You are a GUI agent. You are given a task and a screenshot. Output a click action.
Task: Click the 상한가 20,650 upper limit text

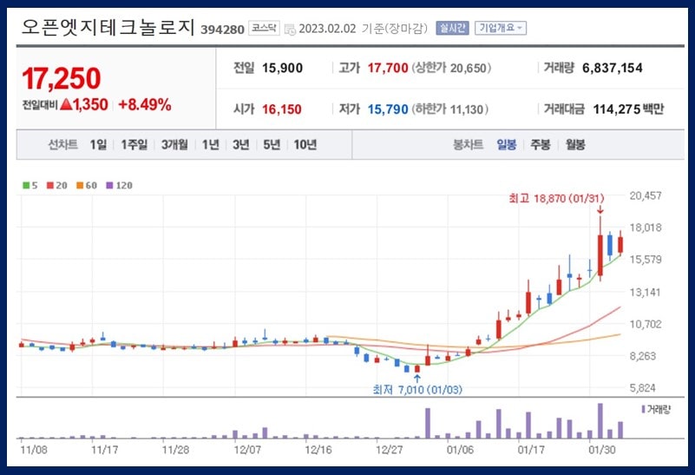pyautogui.click(x=451, y=68)
